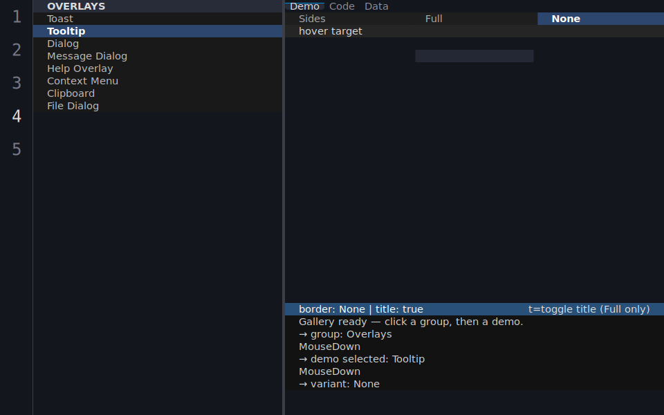Viewport: 664px width, 415px height.
Task: Select group 4 in the number rail
Action: [x=17, y=116]
